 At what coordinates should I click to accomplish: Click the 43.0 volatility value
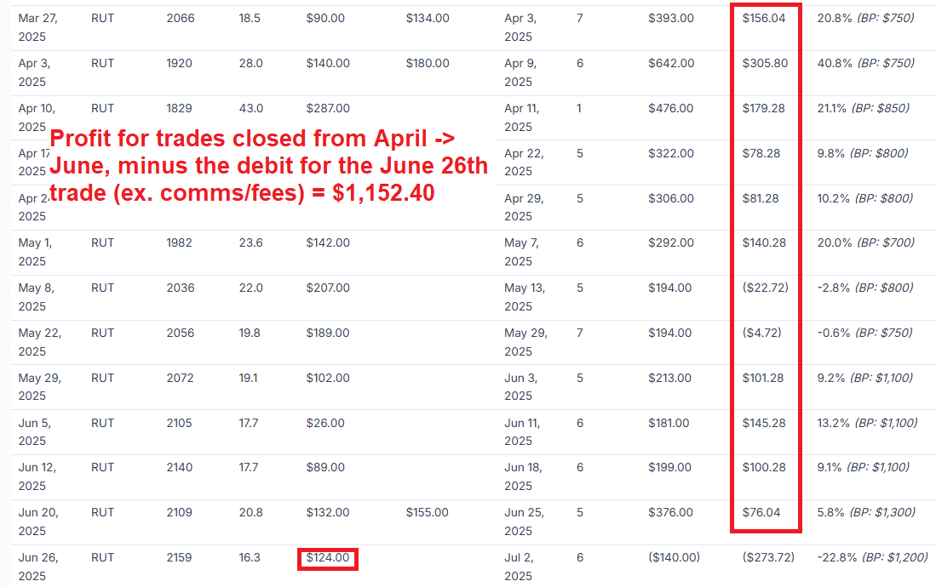point(250,109)
